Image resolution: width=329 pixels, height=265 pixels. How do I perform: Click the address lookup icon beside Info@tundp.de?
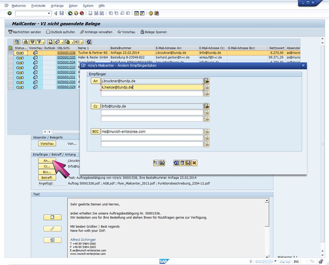[206, 106]
